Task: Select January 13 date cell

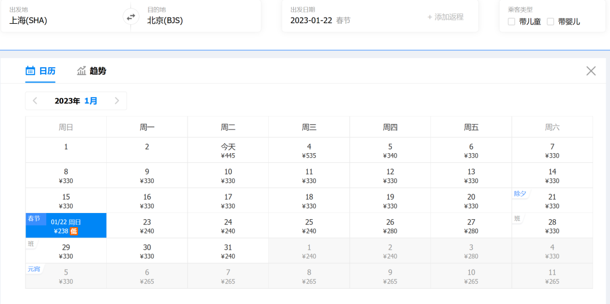Action: click(x=471, y=175)
